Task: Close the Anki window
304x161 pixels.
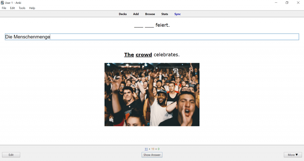Action: click(298, 3)
